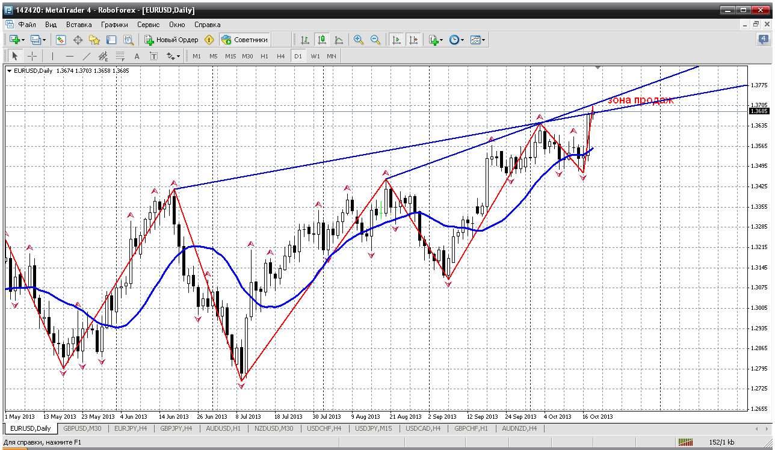The image size is (775, 450).
Task: Open the Справка menu
Action: (208, 25)
